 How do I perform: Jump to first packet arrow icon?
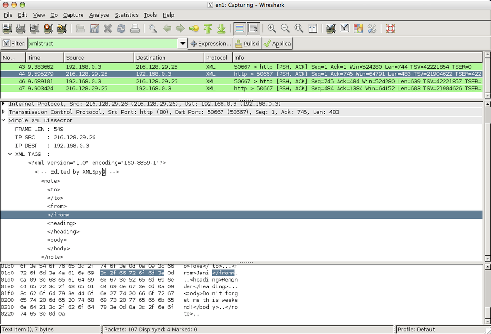pyautogui.click(x=208, y=28)
